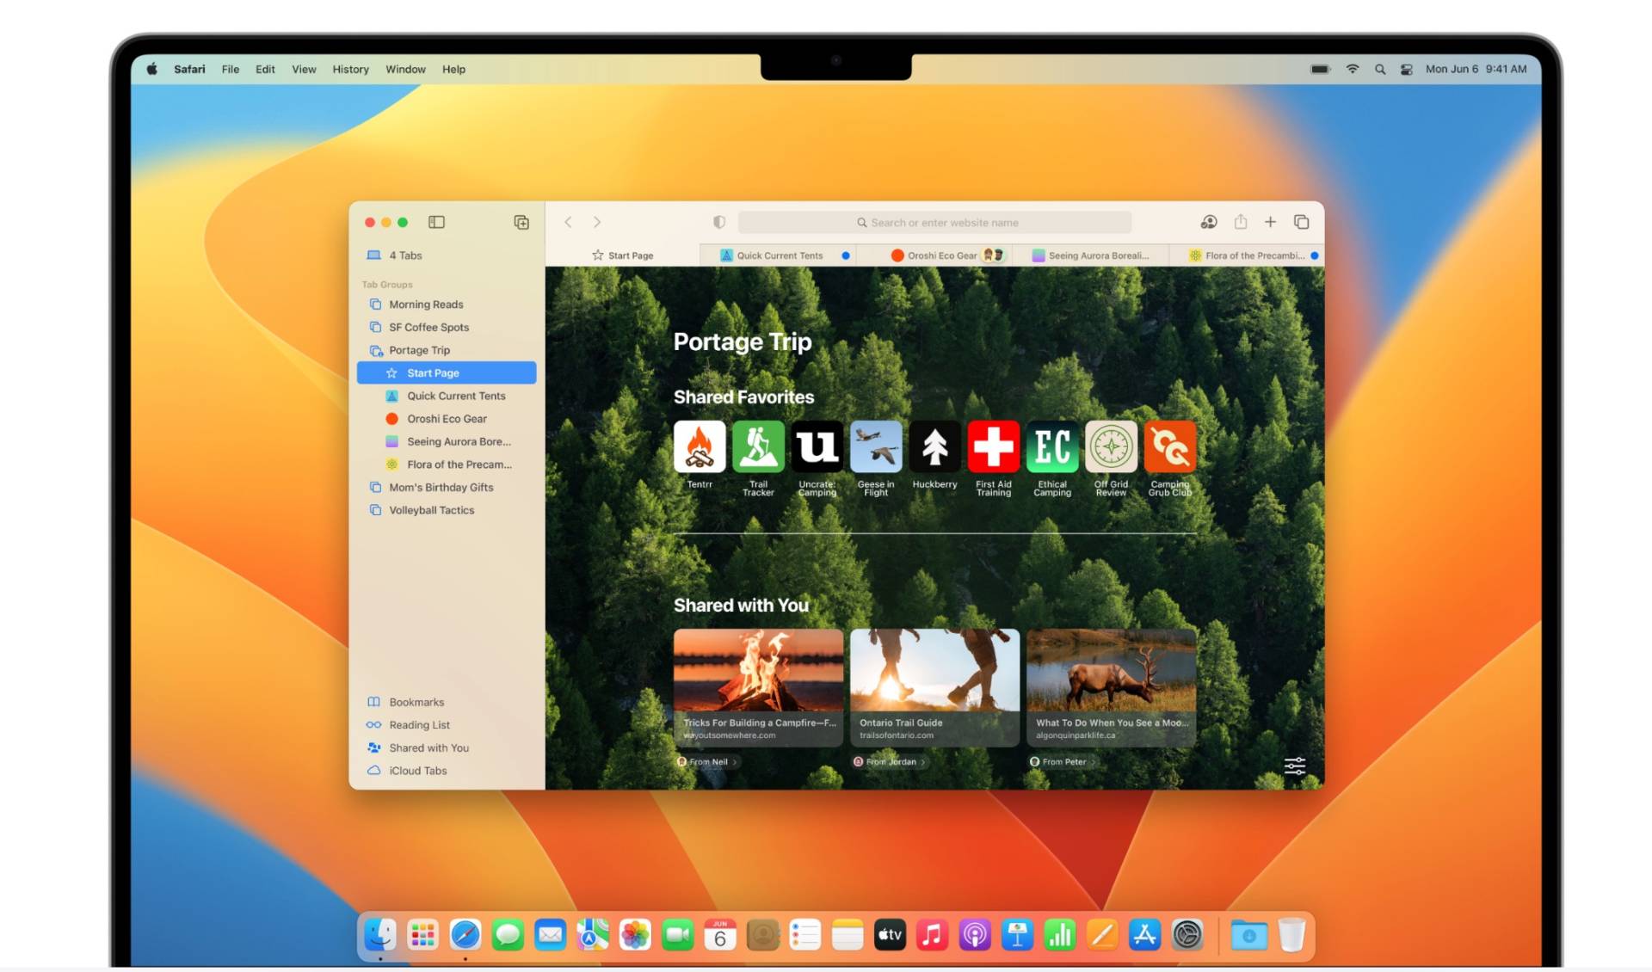Click the From Peter label
This screenshot has width=1652, height=972.
pyautogui.click(x=1063, y=761)
